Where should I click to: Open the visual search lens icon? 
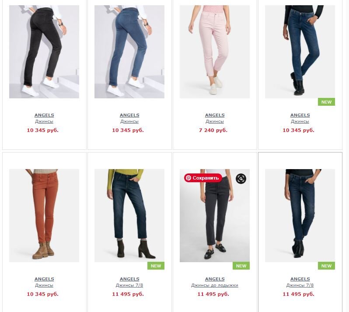[241, 179]
